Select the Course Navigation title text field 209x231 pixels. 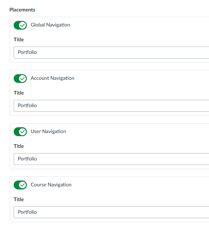[112, 212]
